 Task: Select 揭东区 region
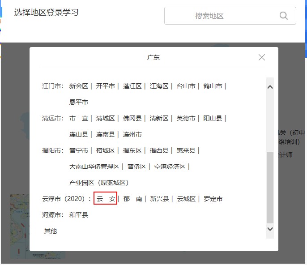(132, 150)
